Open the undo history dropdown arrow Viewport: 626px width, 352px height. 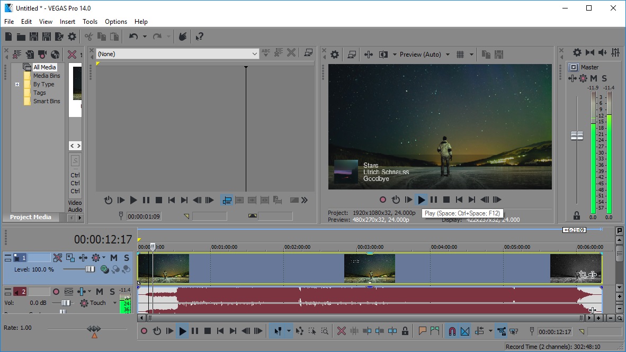[145, 37]
